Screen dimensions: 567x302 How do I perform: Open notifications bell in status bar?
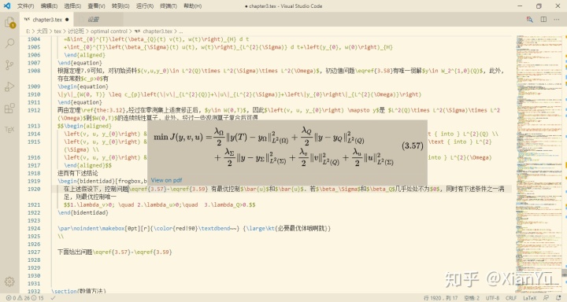click(x=558, y=298)
